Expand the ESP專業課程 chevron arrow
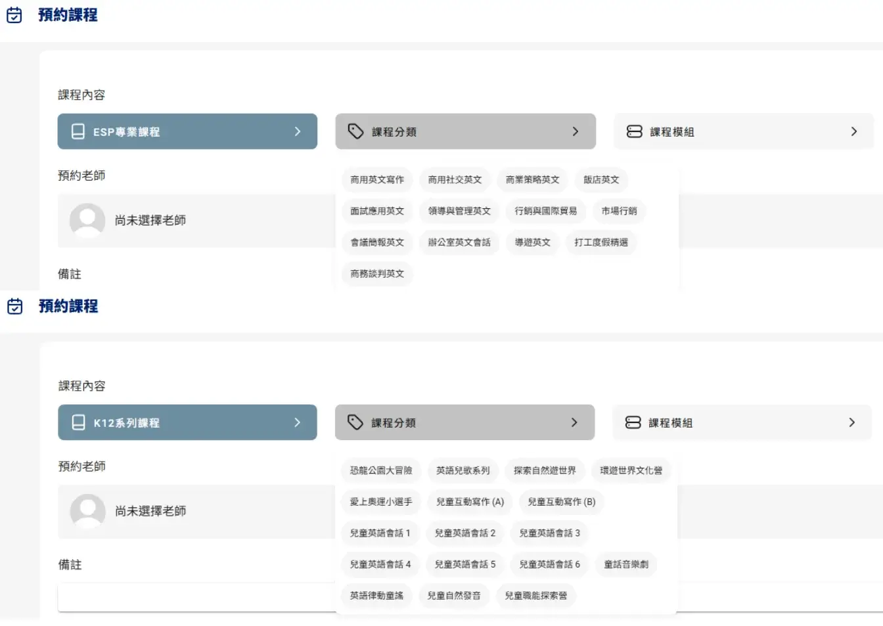883x626 pixels. [298, 131]
